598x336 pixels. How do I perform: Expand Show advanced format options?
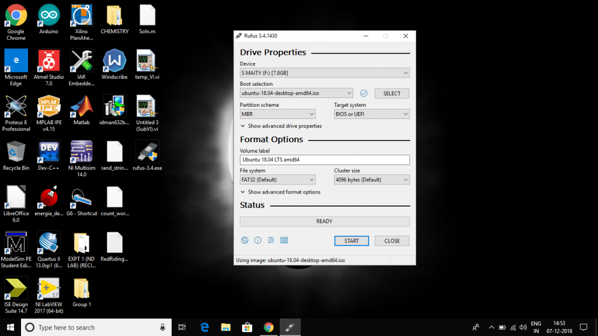[x=280, y=192]
